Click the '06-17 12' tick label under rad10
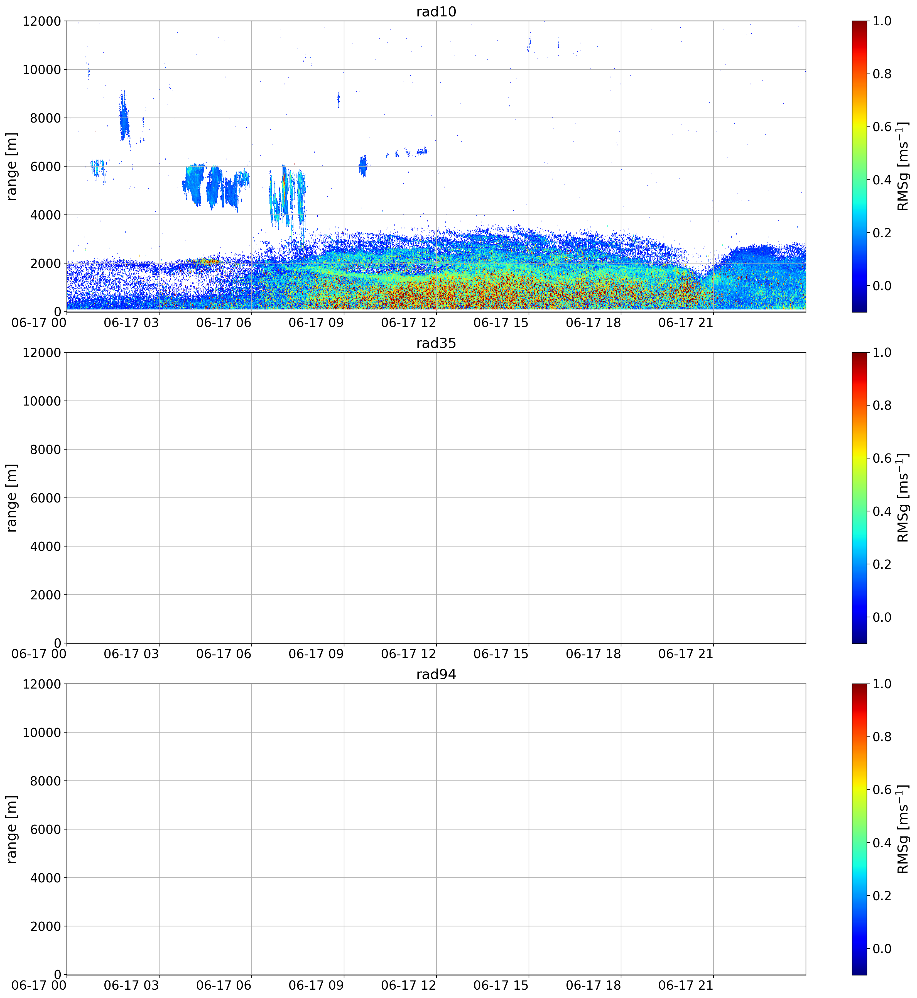Viewport: 917px width, 998px height. pos(408,323)
